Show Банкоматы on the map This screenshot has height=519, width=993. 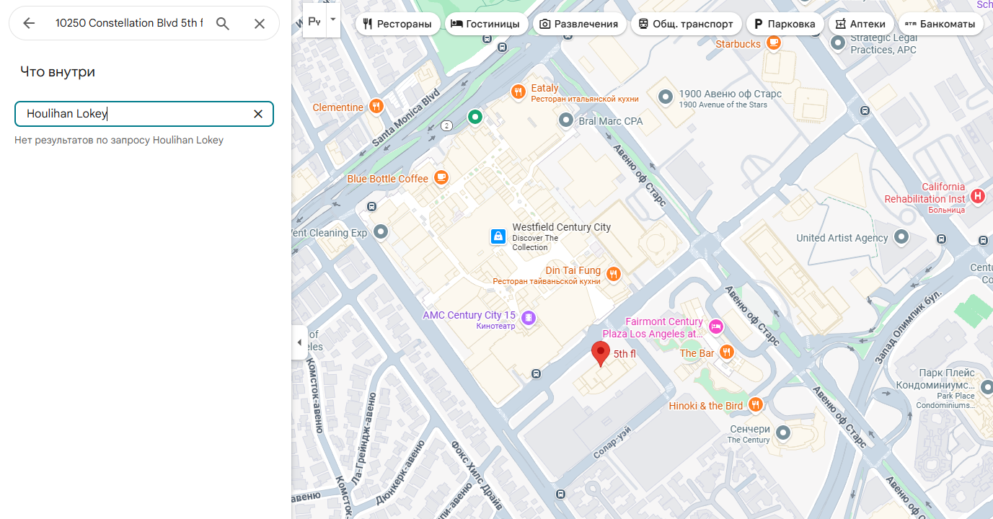pos(940,24)
